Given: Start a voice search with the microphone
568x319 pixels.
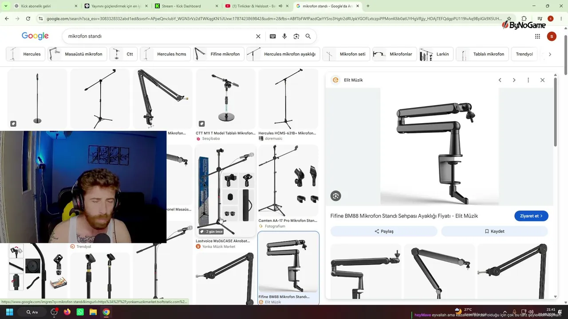Looking at the screenshot, I should click(284, 36).
